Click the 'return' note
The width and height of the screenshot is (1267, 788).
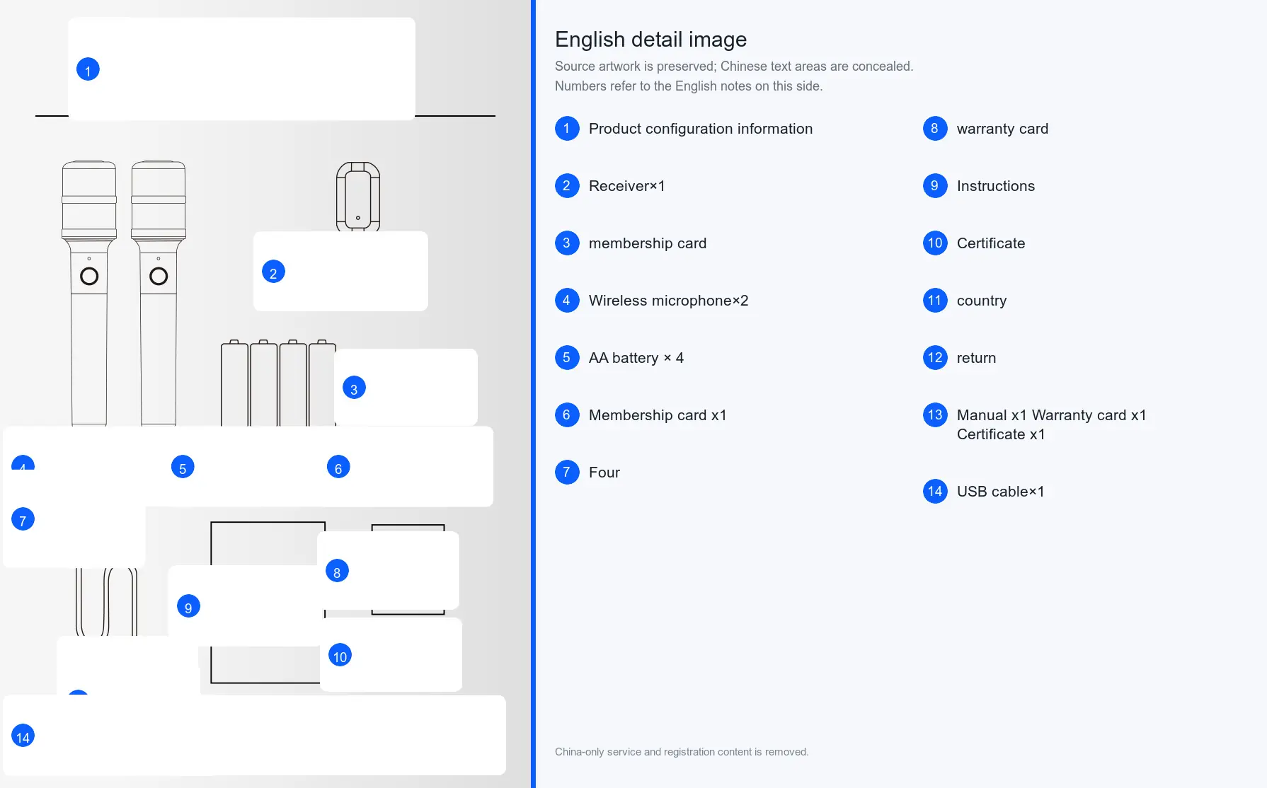point(977,358)
